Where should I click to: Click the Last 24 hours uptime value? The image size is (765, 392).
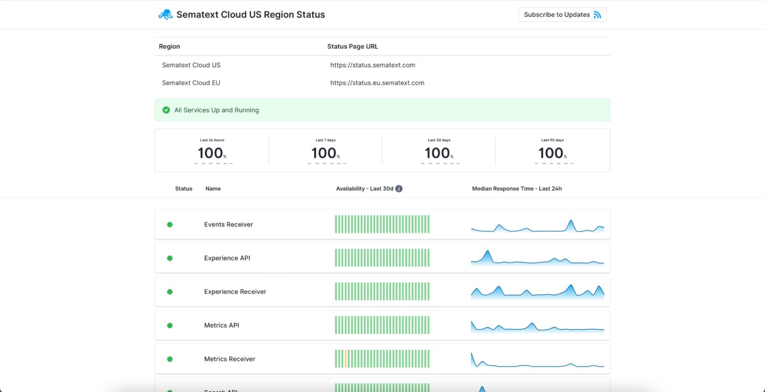(x=212, y=153)
